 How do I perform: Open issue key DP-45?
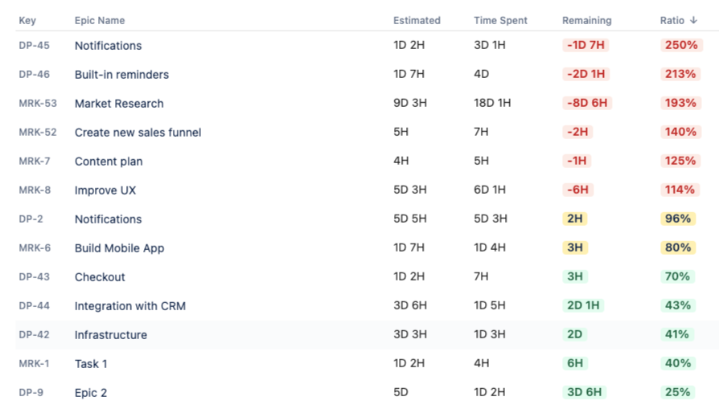34,46
